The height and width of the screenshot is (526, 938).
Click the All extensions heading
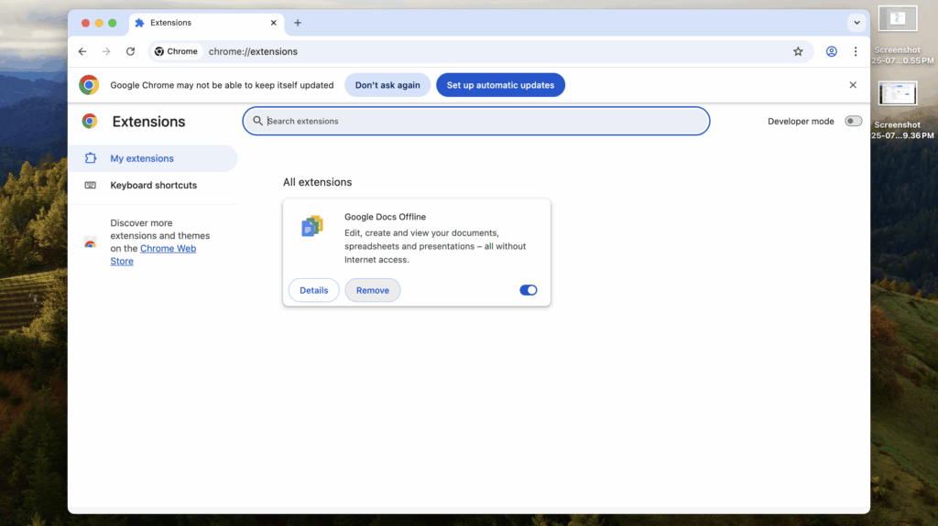pos(318,182)
